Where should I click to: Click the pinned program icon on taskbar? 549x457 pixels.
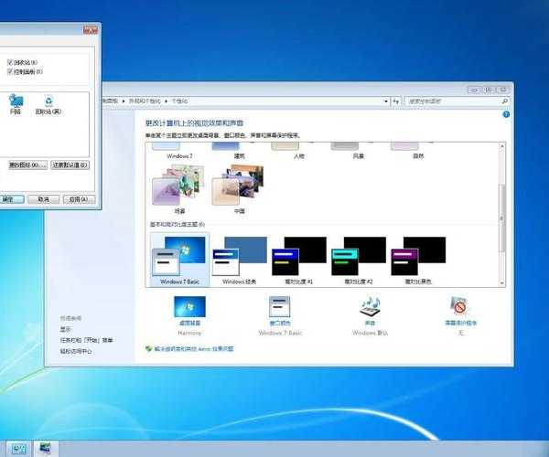click(x=45, y=449)
